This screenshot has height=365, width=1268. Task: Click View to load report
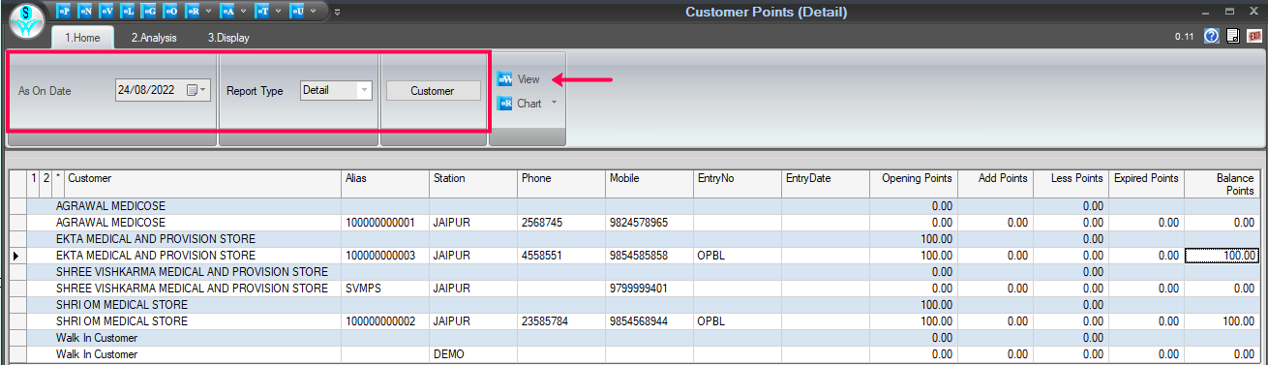coord(528,79)
